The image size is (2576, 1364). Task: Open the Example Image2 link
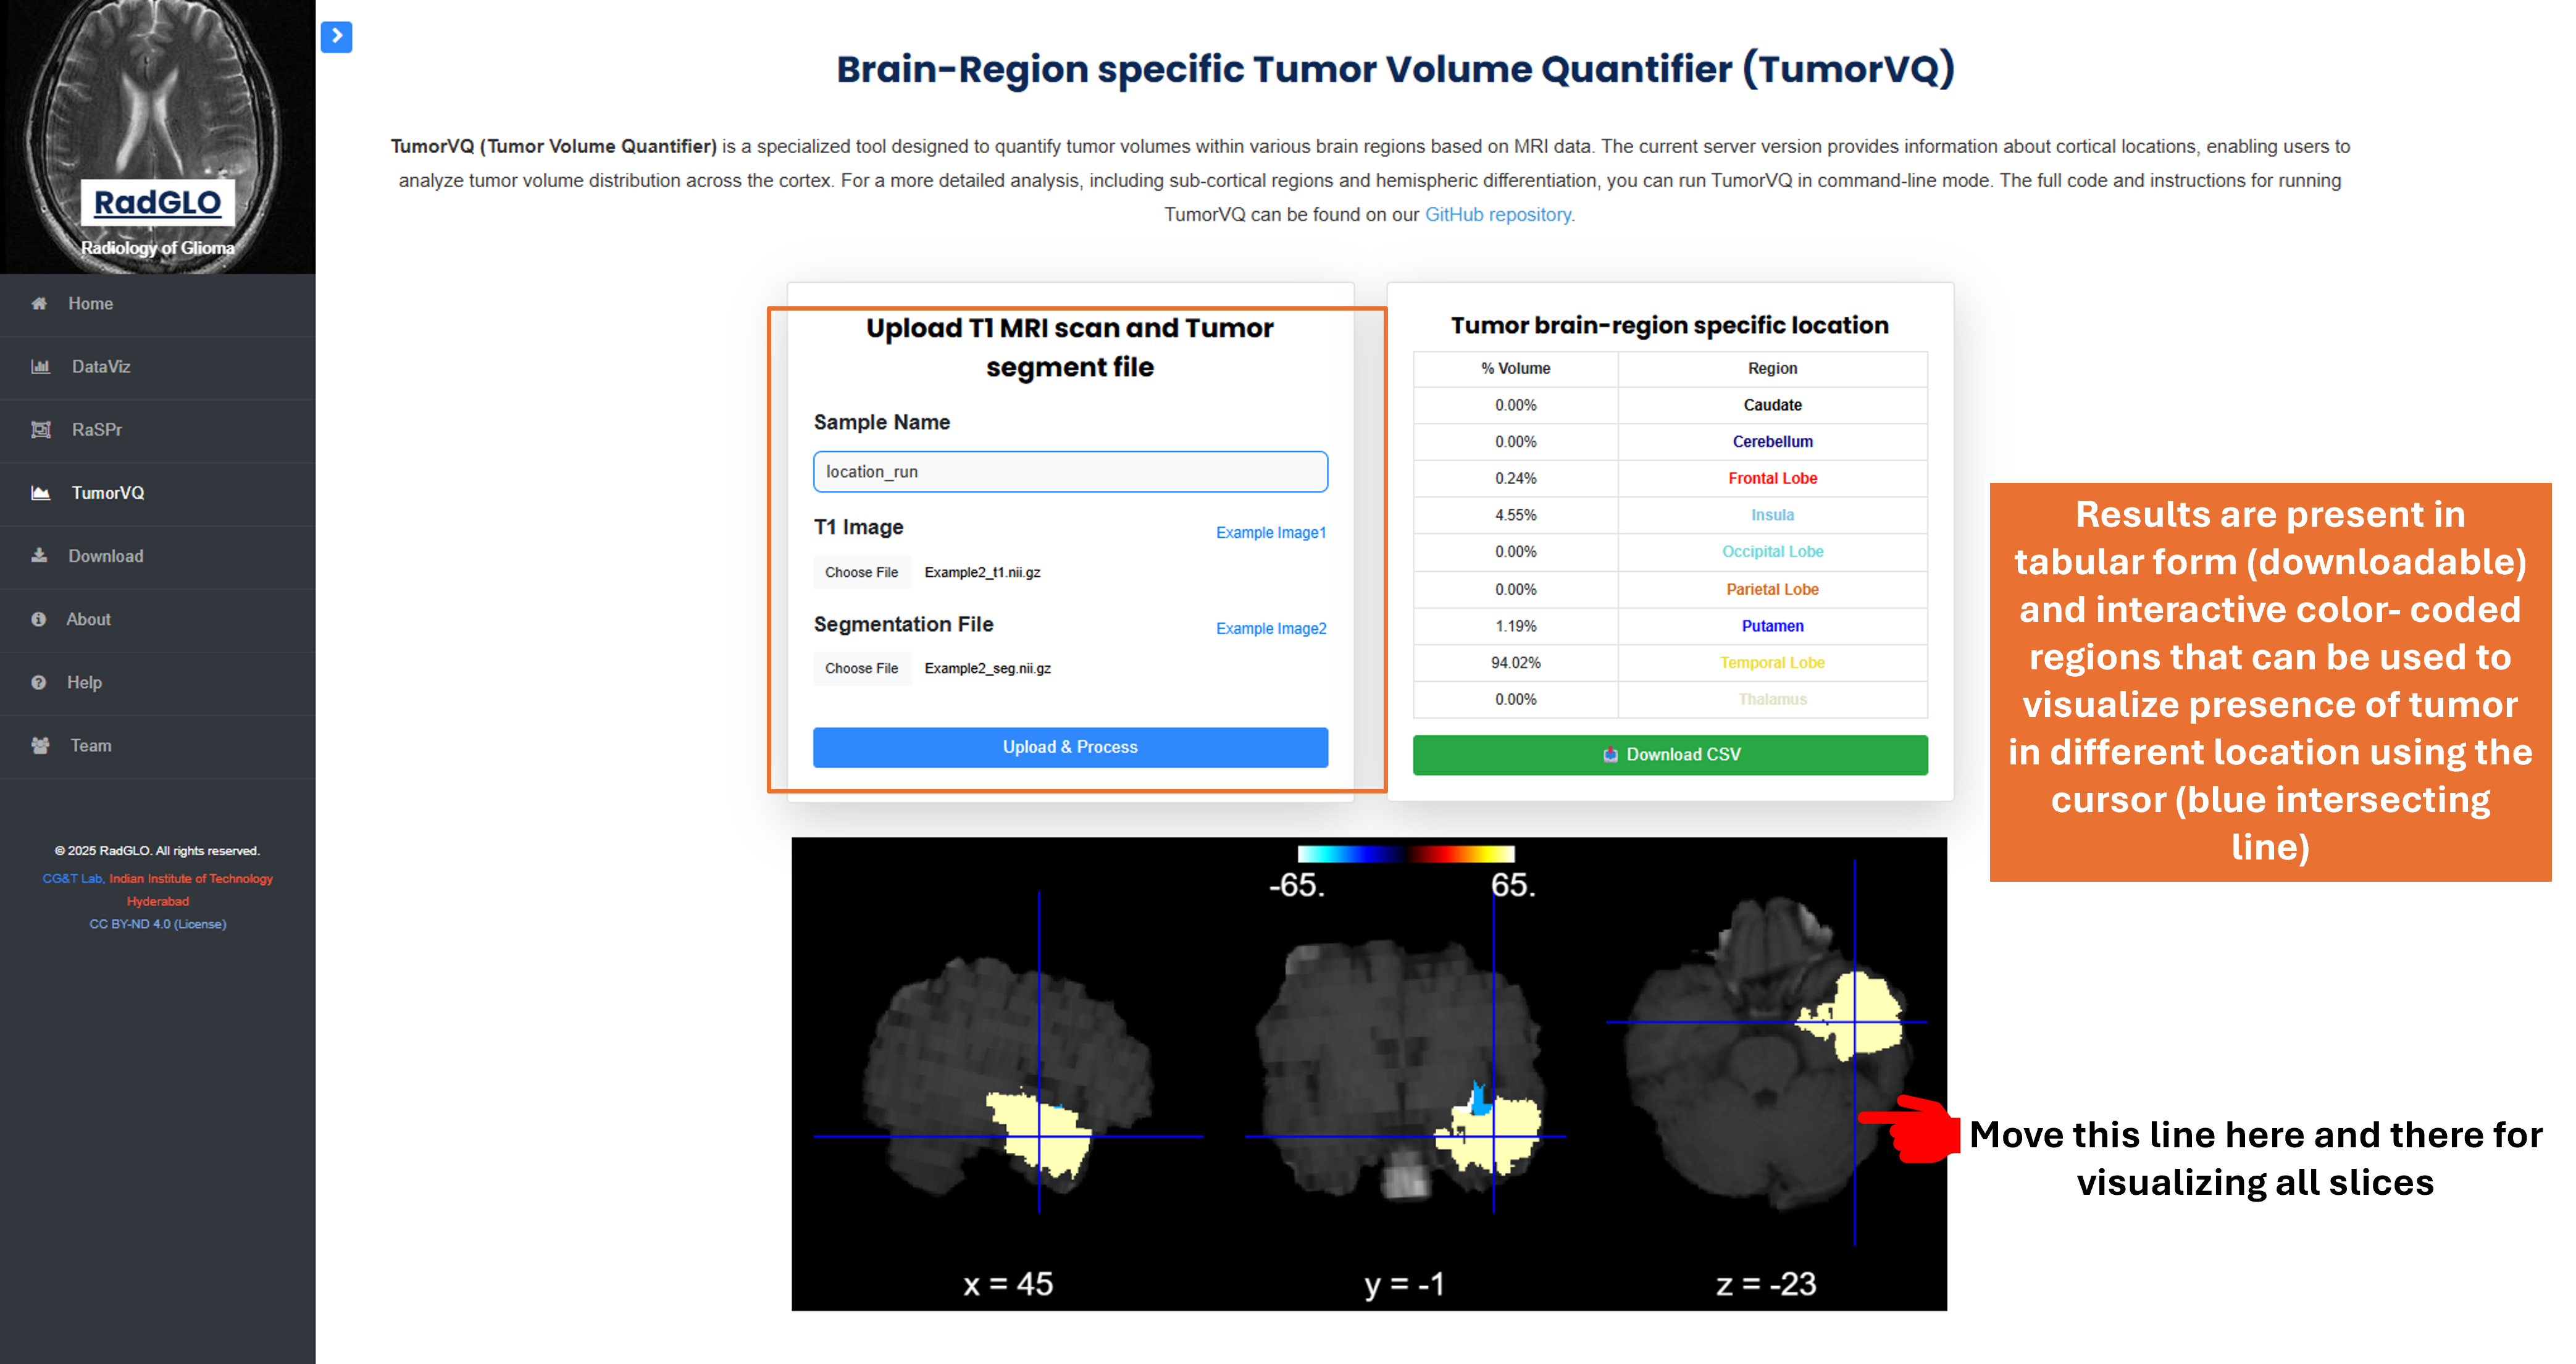(1271, 628)
